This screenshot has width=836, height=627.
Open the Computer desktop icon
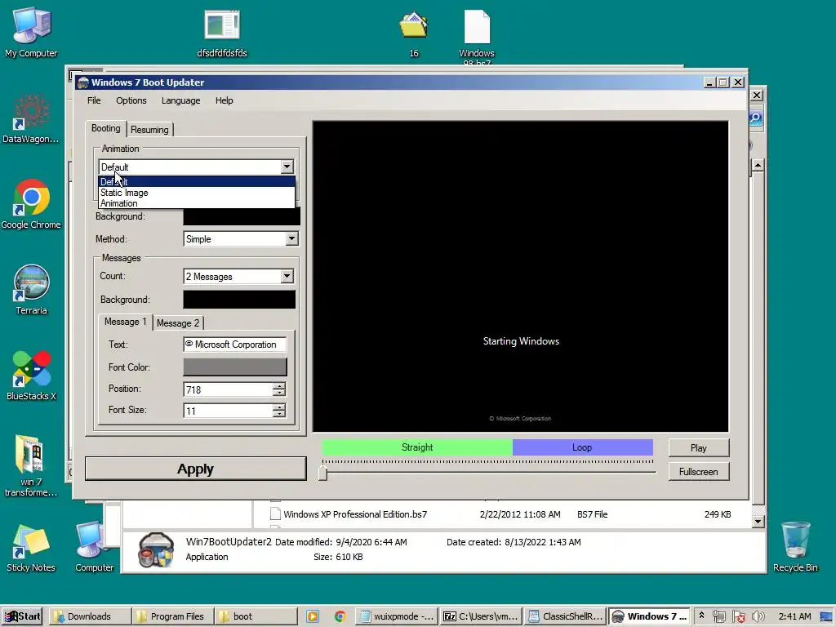(95, 547)
